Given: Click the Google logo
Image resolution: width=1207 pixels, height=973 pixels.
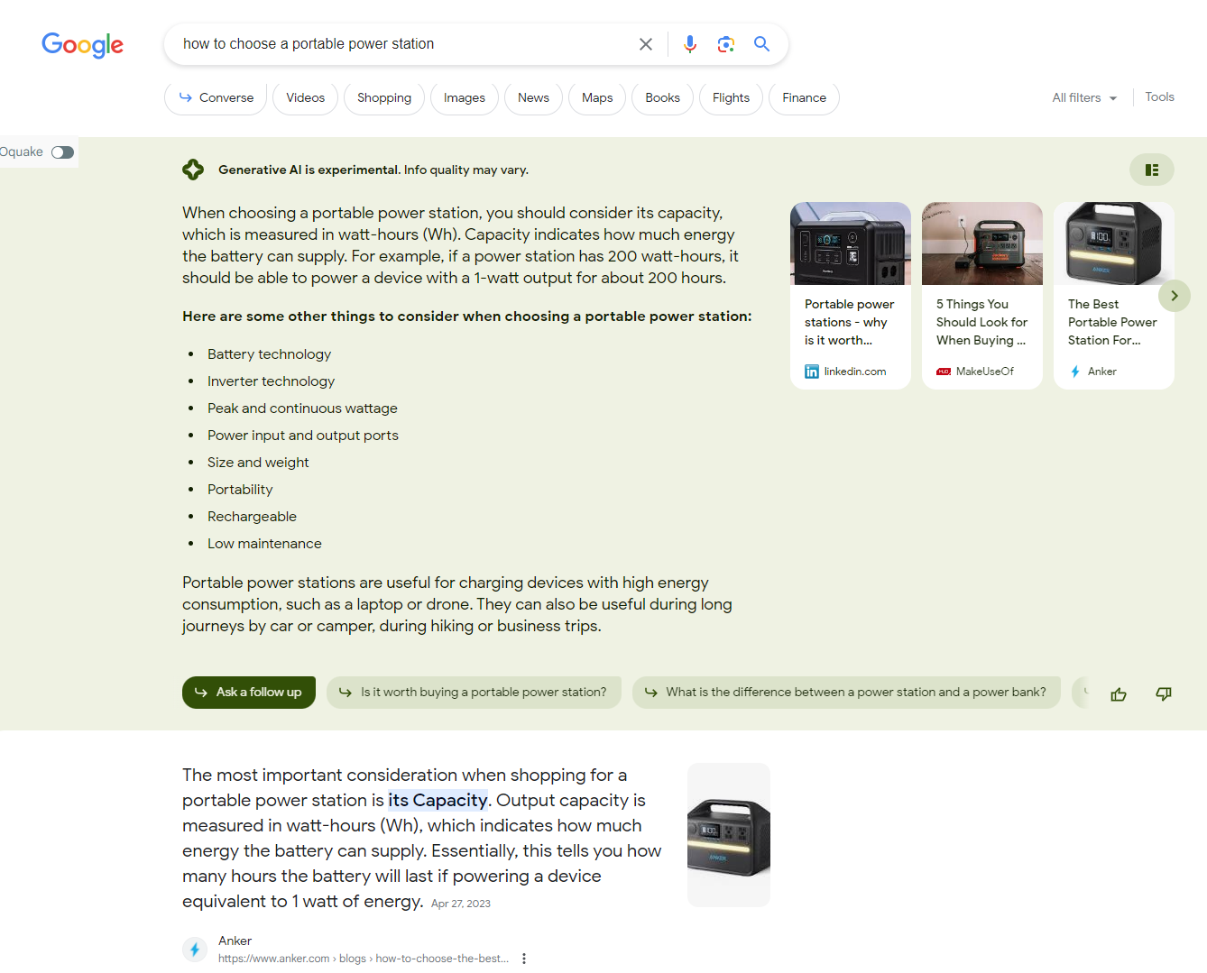Looking at the screenshot, I should [x=82, y=45].
